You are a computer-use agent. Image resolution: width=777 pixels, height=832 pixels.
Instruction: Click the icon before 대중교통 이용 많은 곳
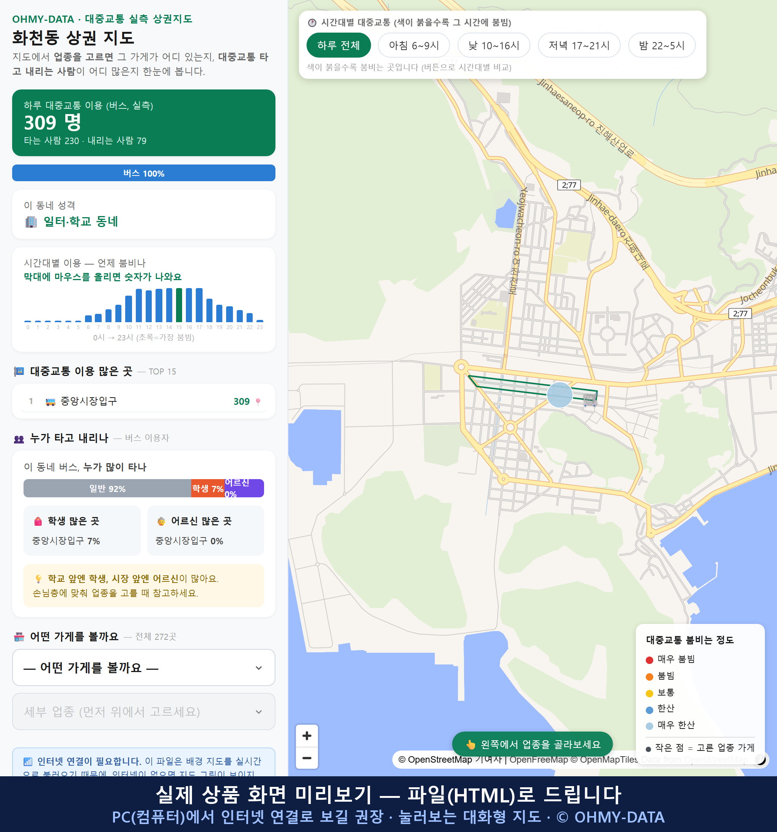click(x=19, y=371)
